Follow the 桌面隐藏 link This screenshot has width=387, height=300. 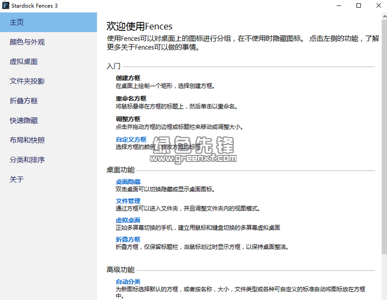128,182
